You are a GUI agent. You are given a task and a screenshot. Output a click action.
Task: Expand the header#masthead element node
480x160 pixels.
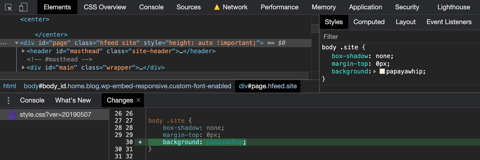click(x=23, y=51)
